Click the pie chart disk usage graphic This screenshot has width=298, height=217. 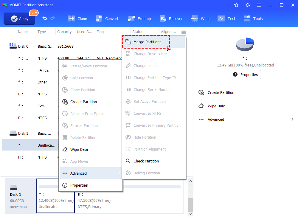point(245,44)
